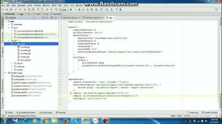Collapse the drawable folder node
This screenshot has width=222, height=124.
12,44
